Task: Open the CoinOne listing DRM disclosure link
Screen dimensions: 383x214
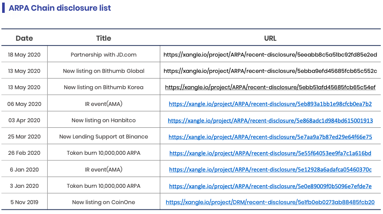Action: pos(270,202)
